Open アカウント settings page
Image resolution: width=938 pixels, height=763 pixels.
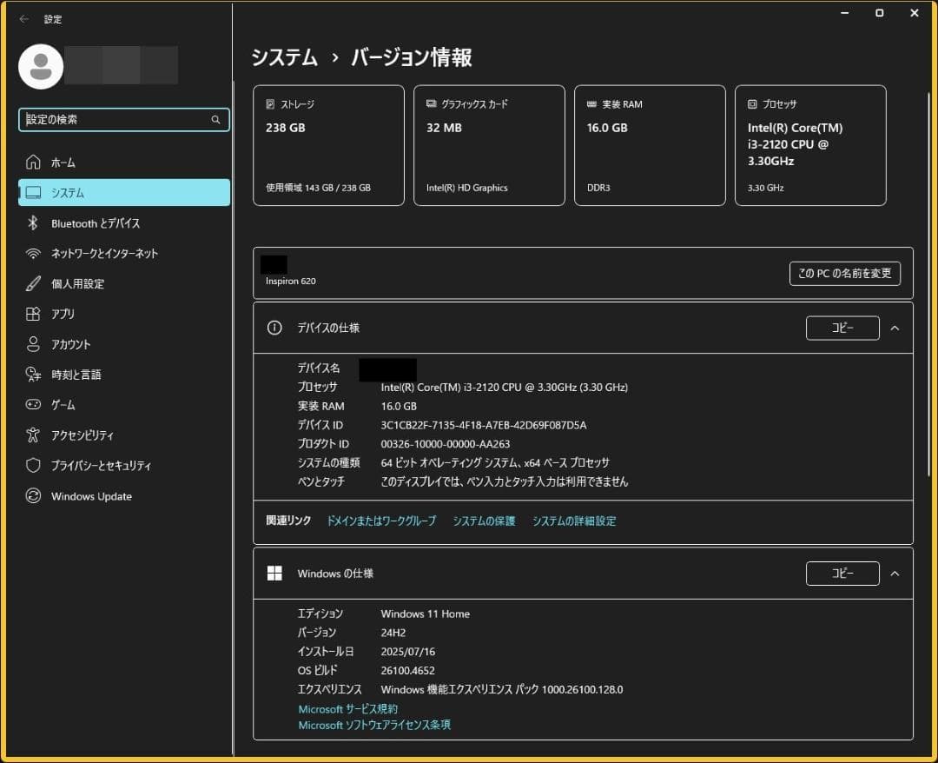(x=124, y=344)
